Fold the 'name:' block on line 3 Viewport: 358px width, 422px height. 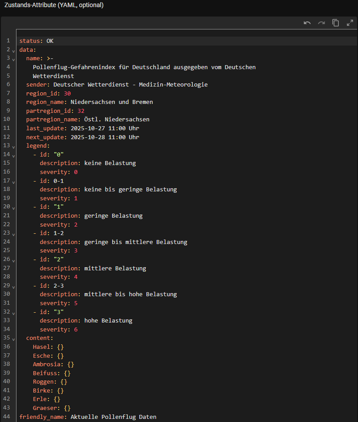click(x=13, y=59)
